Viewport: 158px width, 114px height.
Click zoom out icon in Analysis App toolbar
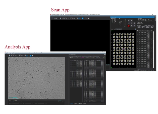[x=13, y=56]
